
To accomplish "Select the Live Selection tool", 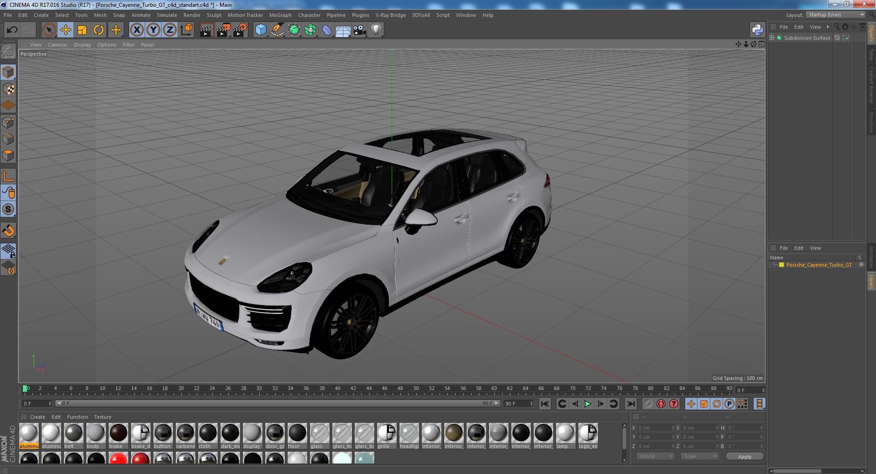I will 49,30.
